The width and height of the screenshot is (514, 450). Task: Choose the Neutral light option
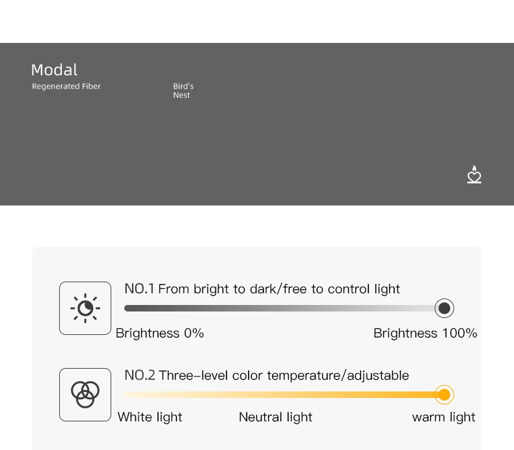click(275, 417)
